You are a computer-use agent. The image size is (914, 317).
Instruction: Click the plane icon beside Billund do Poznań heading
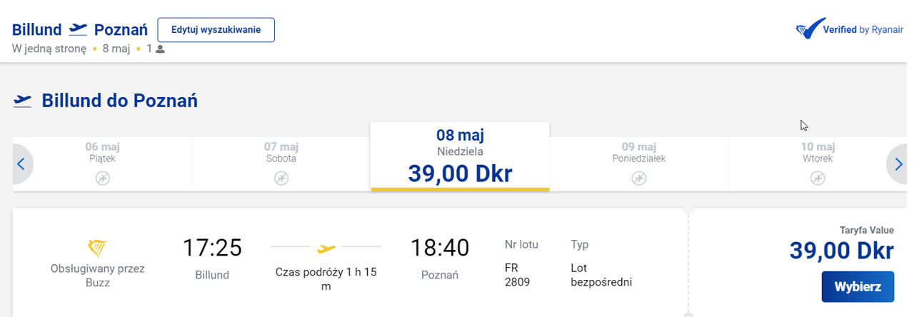point(23,101)
